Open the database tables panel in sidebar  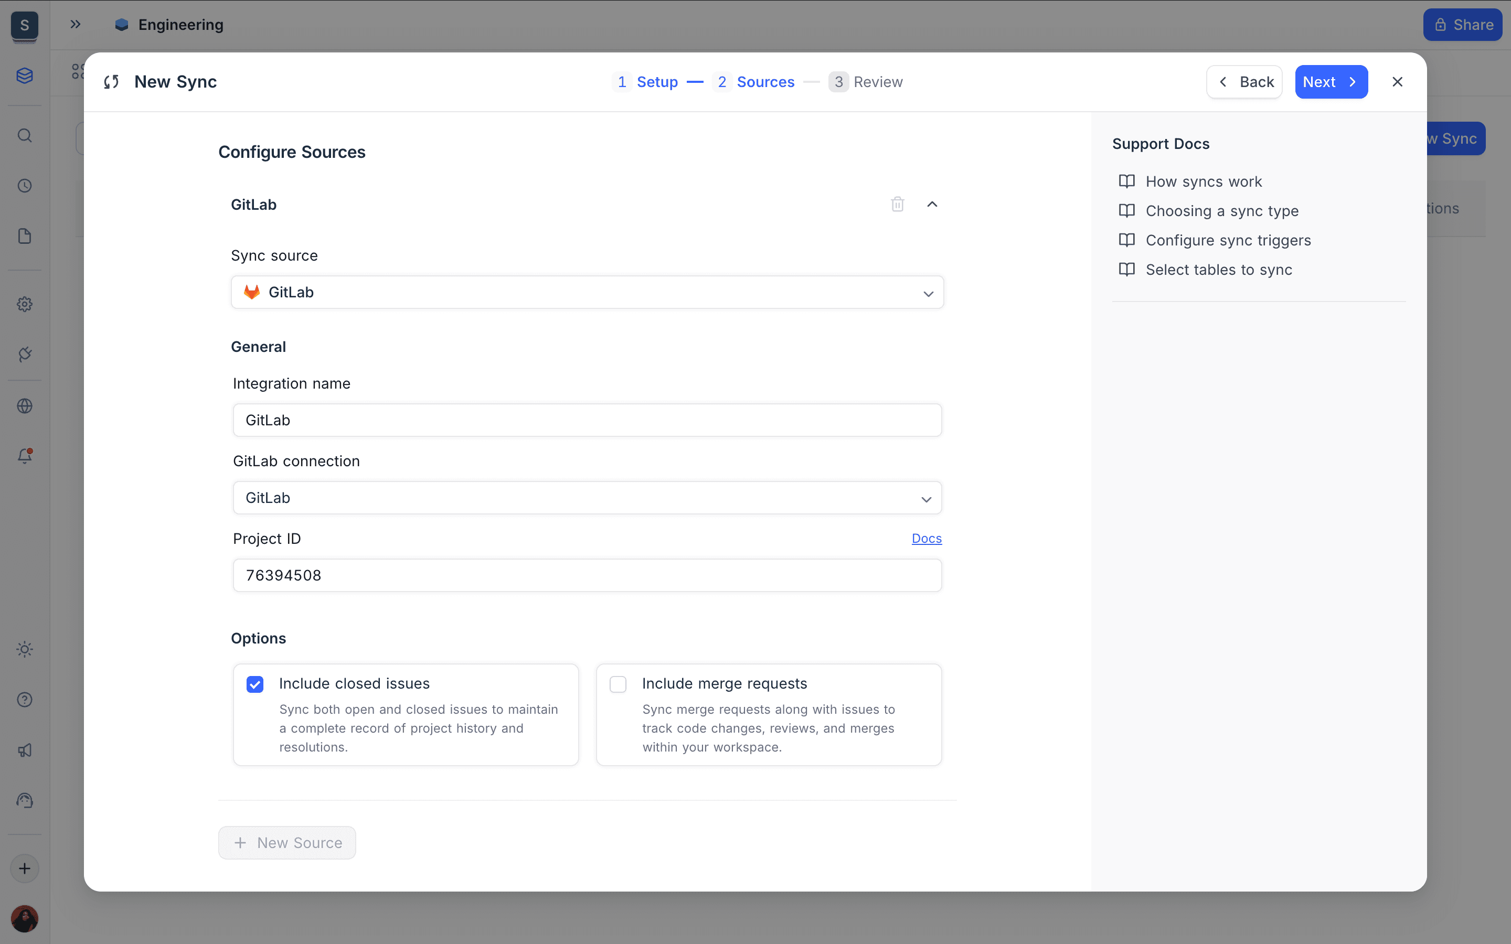tap(25, 76)
